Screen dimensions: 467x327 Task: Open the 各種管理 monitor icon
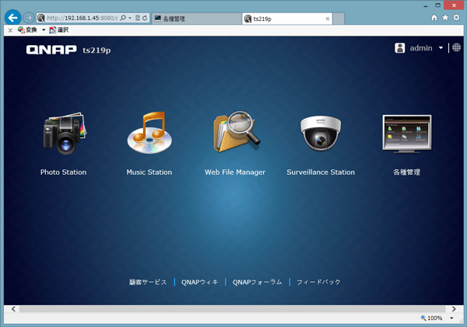pos(407,134)
